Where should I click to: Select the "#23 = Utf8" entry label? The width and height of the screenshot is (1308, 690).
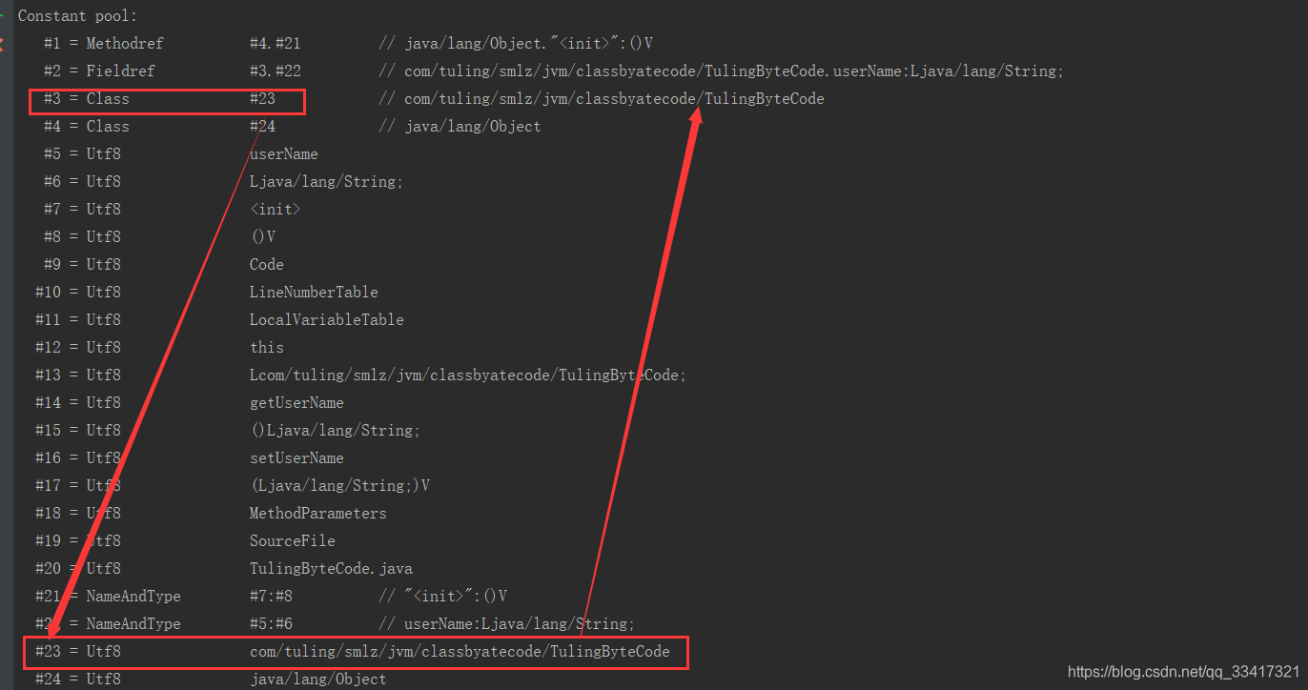(x=78, y=653)
